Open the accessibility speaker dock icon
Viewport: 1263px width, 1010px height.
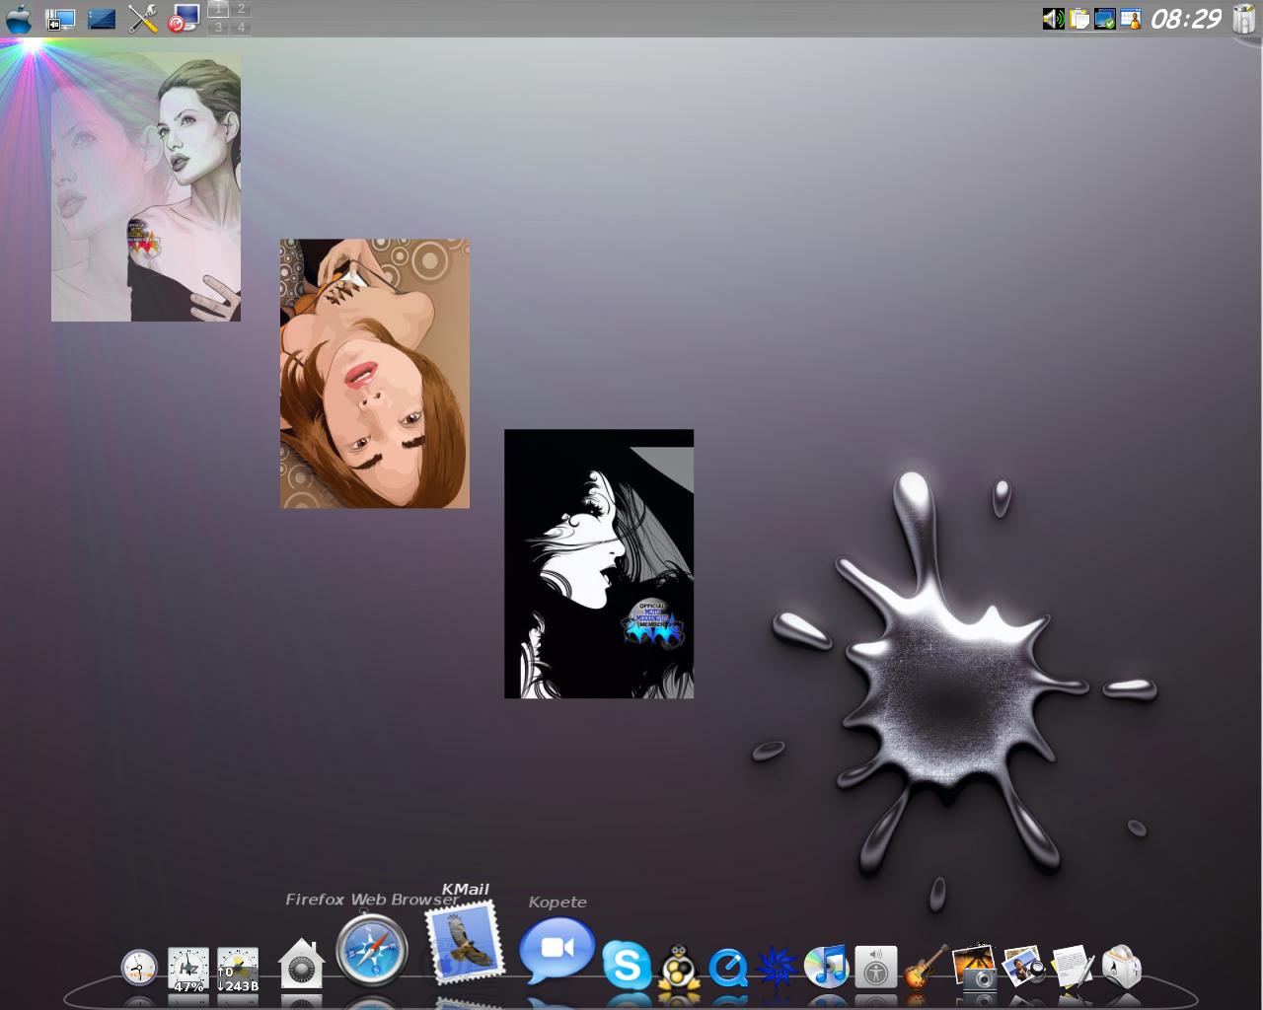click(875, 968)
